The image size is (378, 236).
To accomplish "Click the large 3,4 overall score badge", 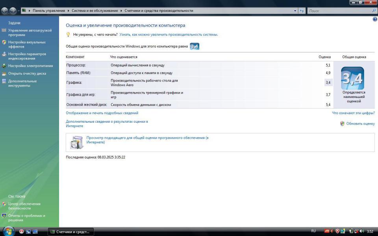I will [352, 78].
